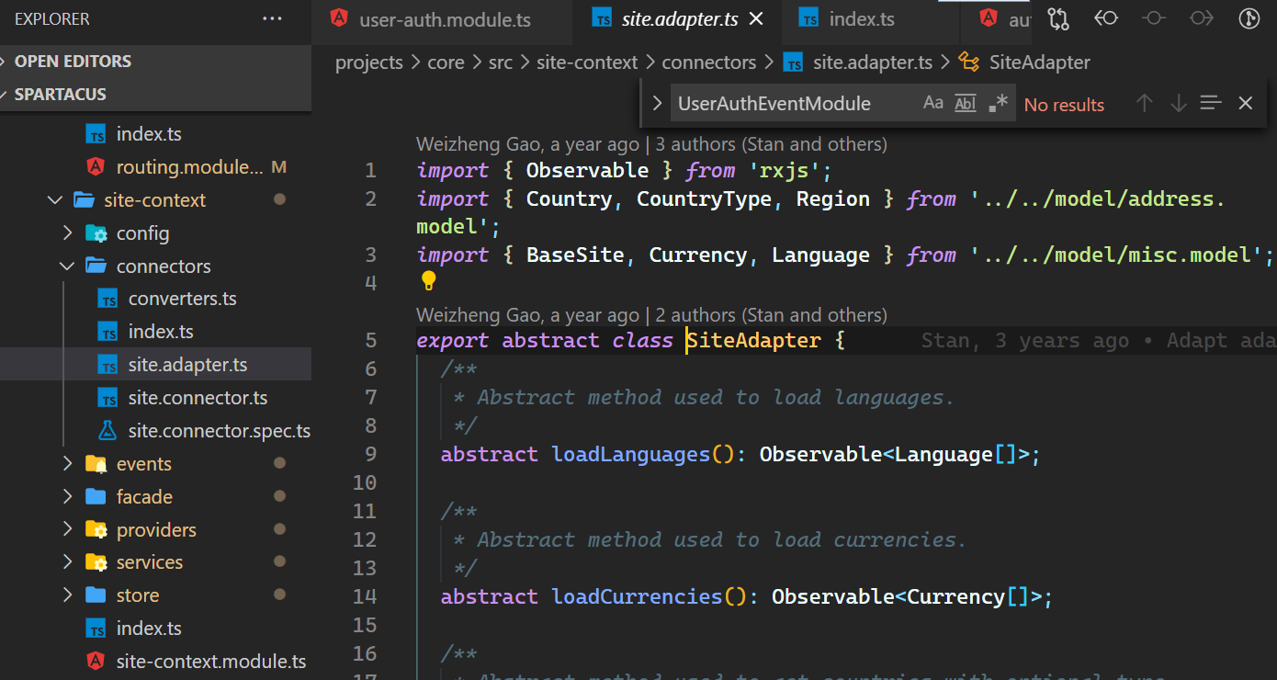Go to next match arrow

1178,103
